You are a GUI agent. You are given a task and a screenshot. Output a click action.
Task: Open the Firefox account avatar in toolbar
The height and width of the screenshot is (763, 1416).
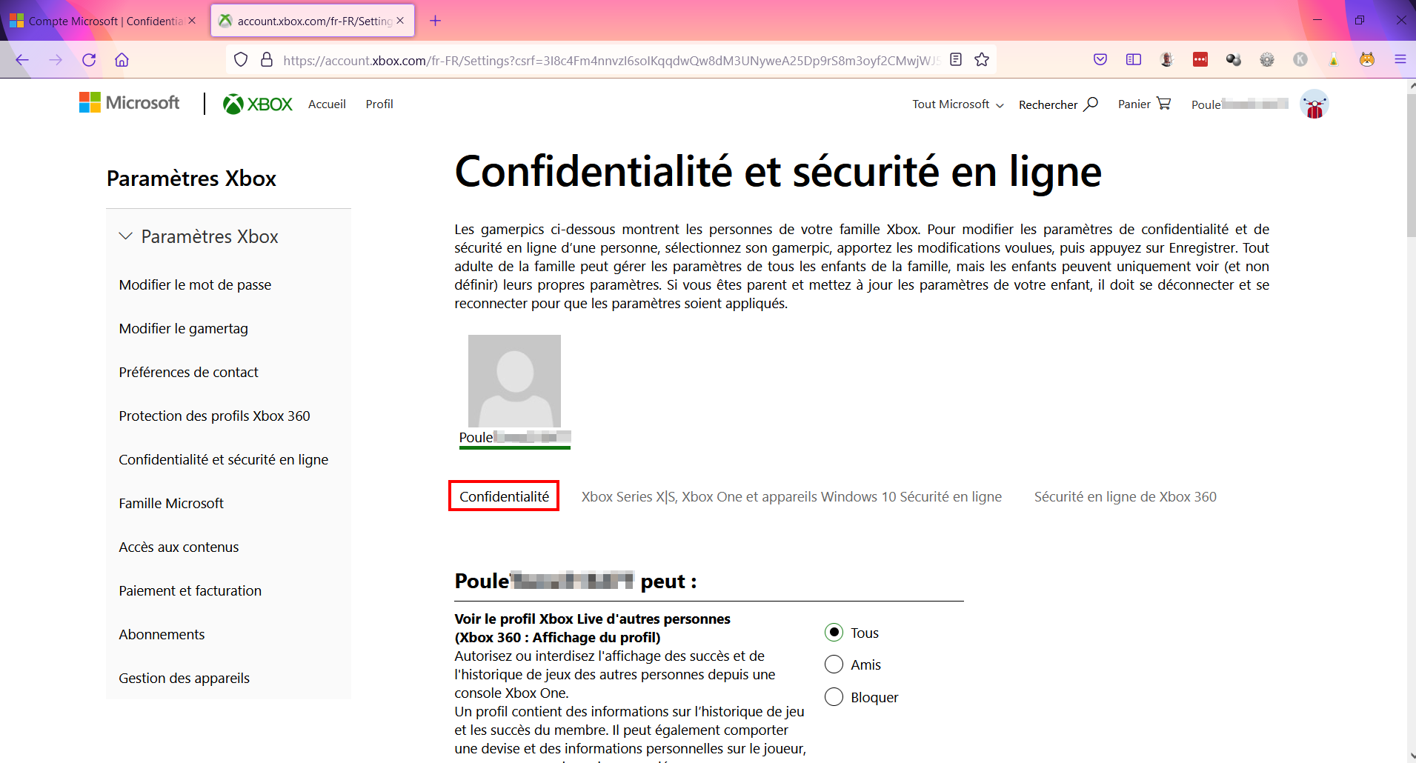(1167, 60)
